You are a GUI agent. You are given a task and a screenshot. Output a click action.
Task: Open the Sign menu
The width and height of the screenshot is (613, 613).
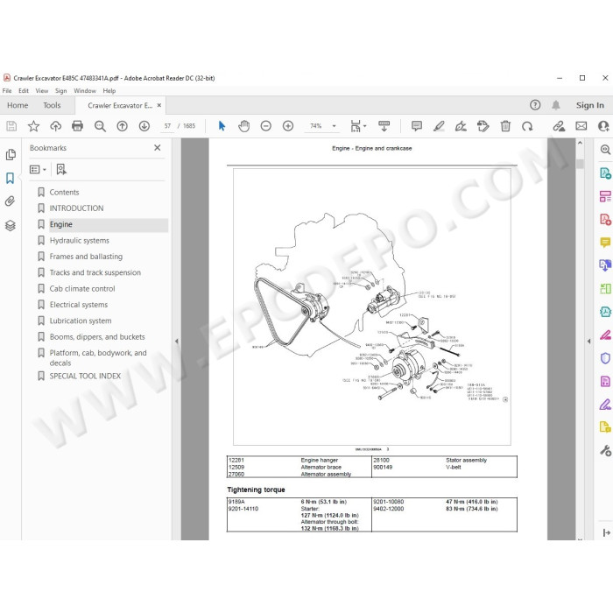click(60, 91)
